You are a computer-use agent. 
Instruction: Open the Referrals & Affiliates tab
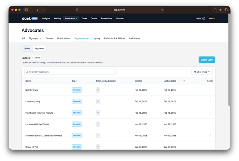(115, 38)
